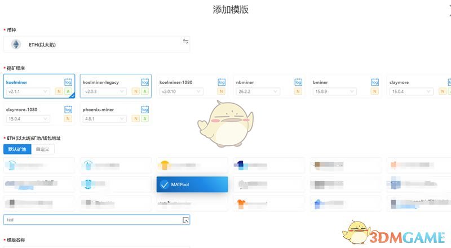Toggle the N badge for phoenix-miner
Image resolution: width=451 pixels, height=248 pixels.
135,119
